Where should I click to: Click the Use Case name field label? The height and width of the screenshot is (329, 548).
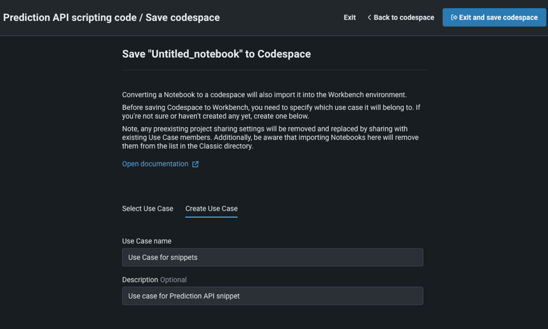pos(147,241)
